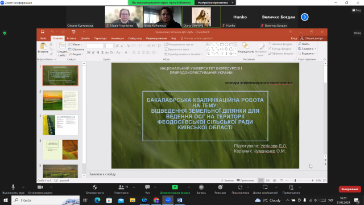Viewport: 364px width, 205px height.
Task: Select slide 4 thumbnail
Action: (x=60, y=150)
